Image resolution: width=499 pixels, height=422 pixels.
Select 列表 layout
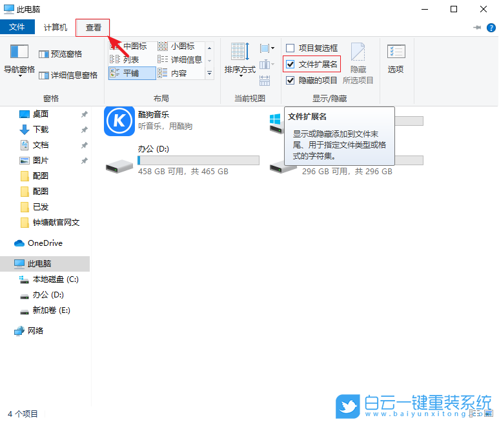[132, 59]
